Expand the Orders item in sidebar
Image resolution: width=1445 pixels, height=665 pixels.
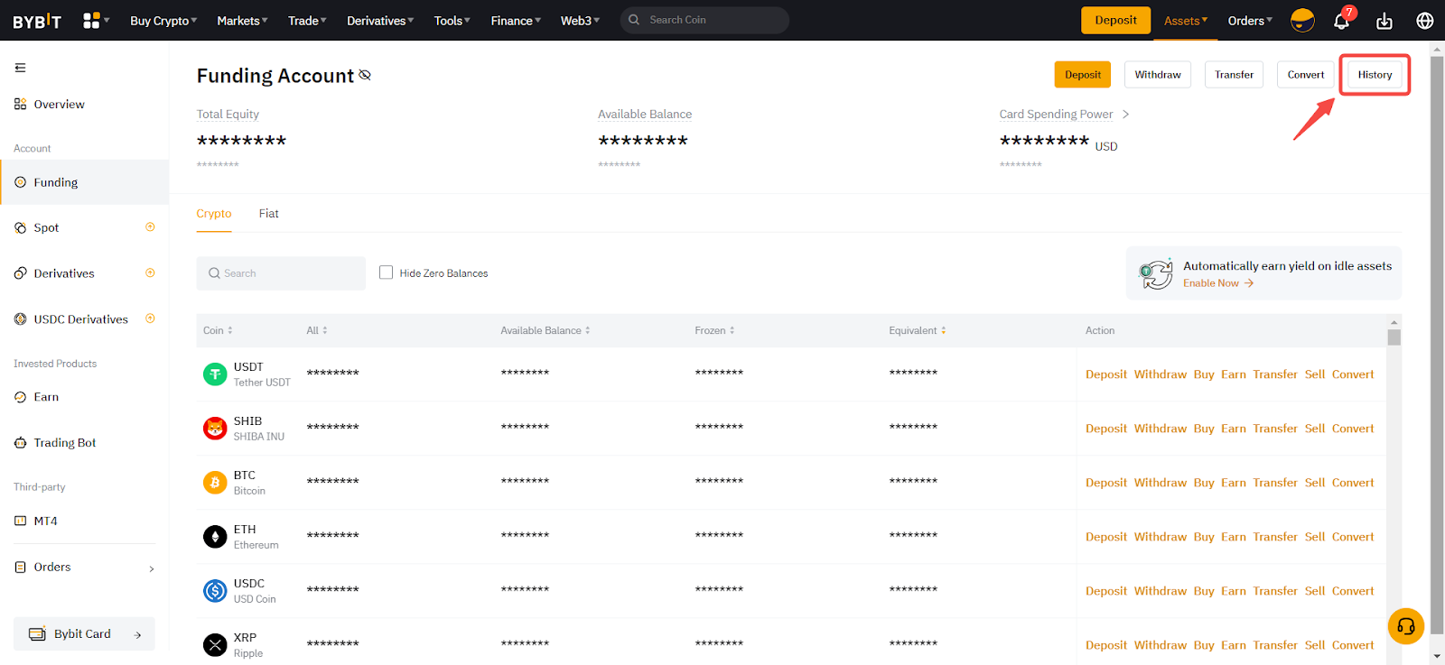84,568
